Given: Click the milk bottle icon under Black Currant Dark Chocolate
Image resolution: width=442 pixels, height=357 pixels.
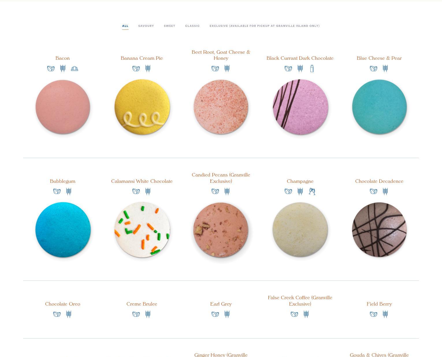Looking at the screenshot, I should [312, 68].
